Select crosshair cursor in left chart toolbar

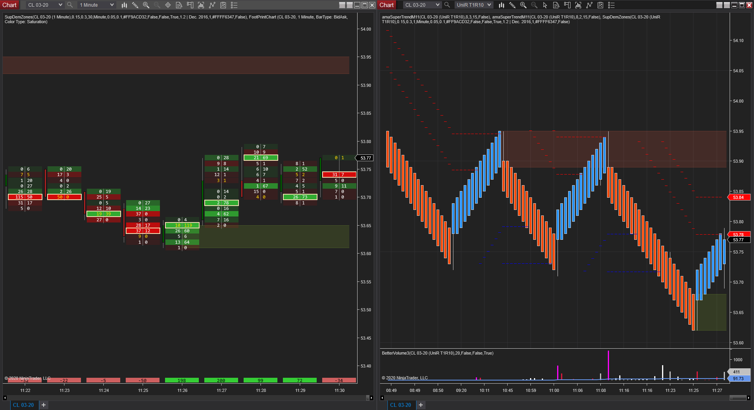(168, 5)
